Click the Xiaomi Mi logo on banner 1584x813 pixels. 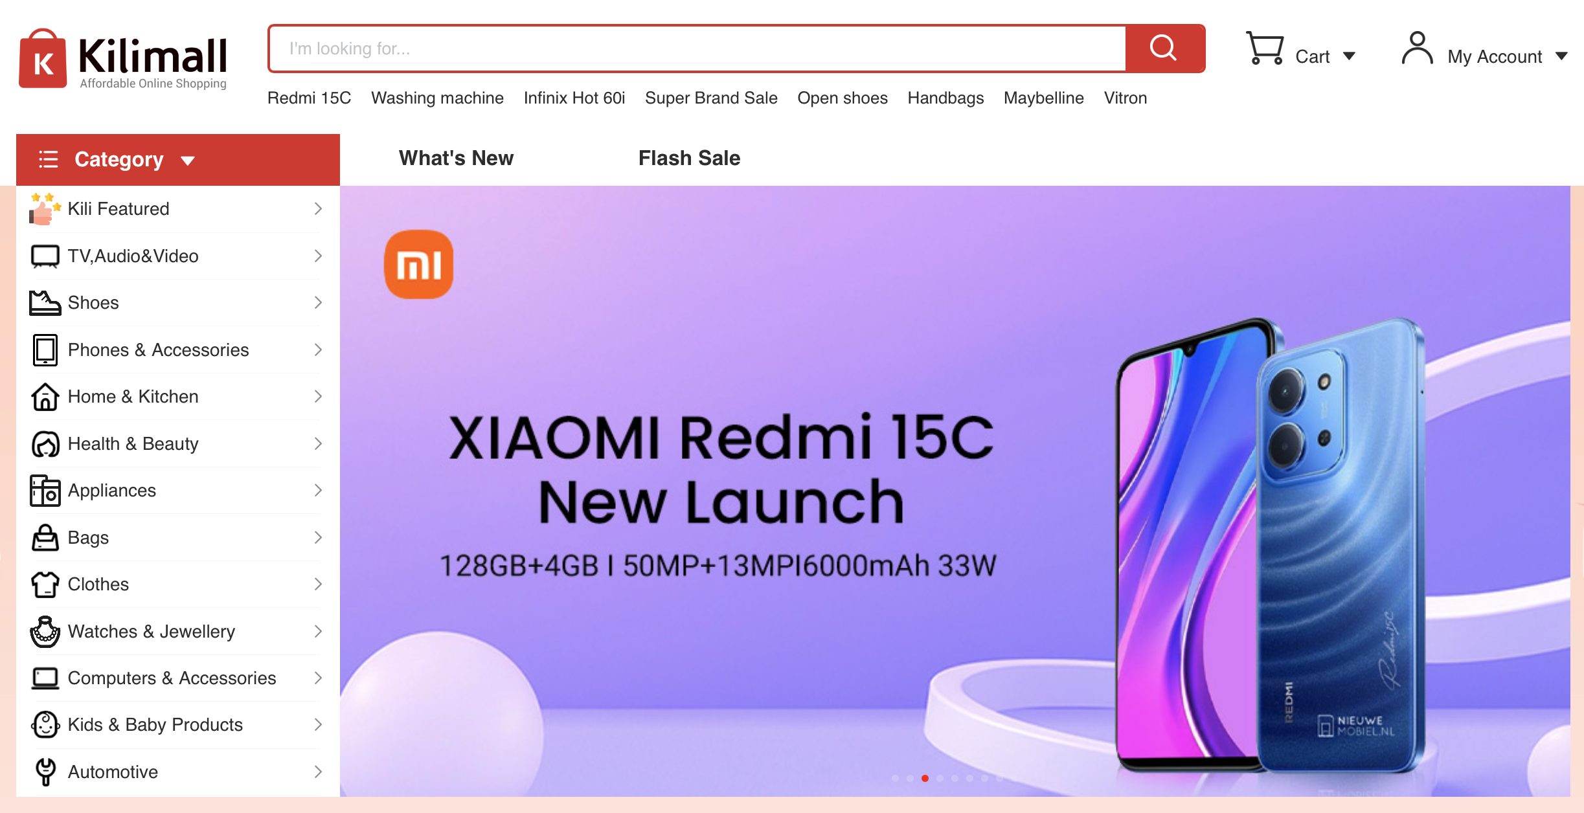tap(419, 264)
